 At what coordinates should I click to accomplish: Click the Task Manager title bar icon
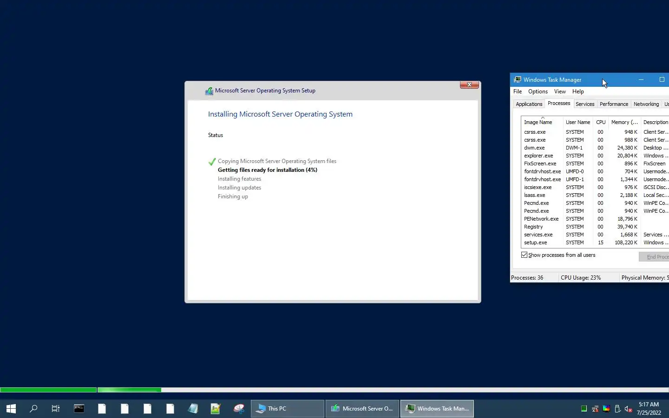518,80
